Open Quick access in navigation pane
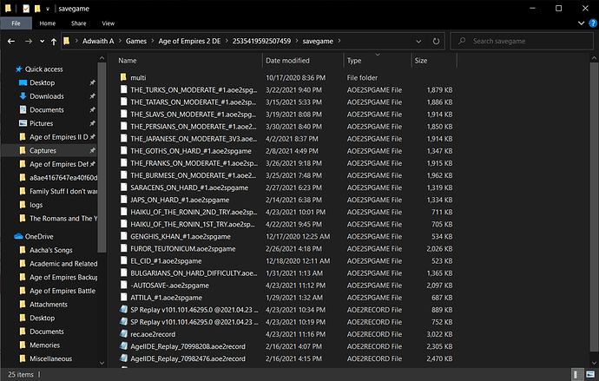599x381 pixels. tap(43, 69)
